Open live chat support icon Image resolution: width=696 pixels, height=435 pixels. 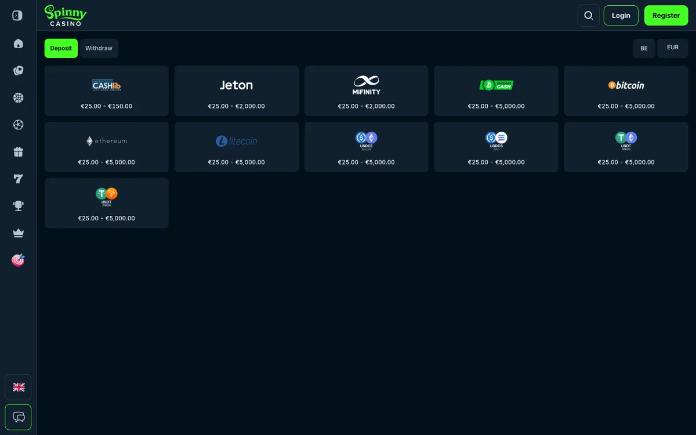[x=18, y=417]
